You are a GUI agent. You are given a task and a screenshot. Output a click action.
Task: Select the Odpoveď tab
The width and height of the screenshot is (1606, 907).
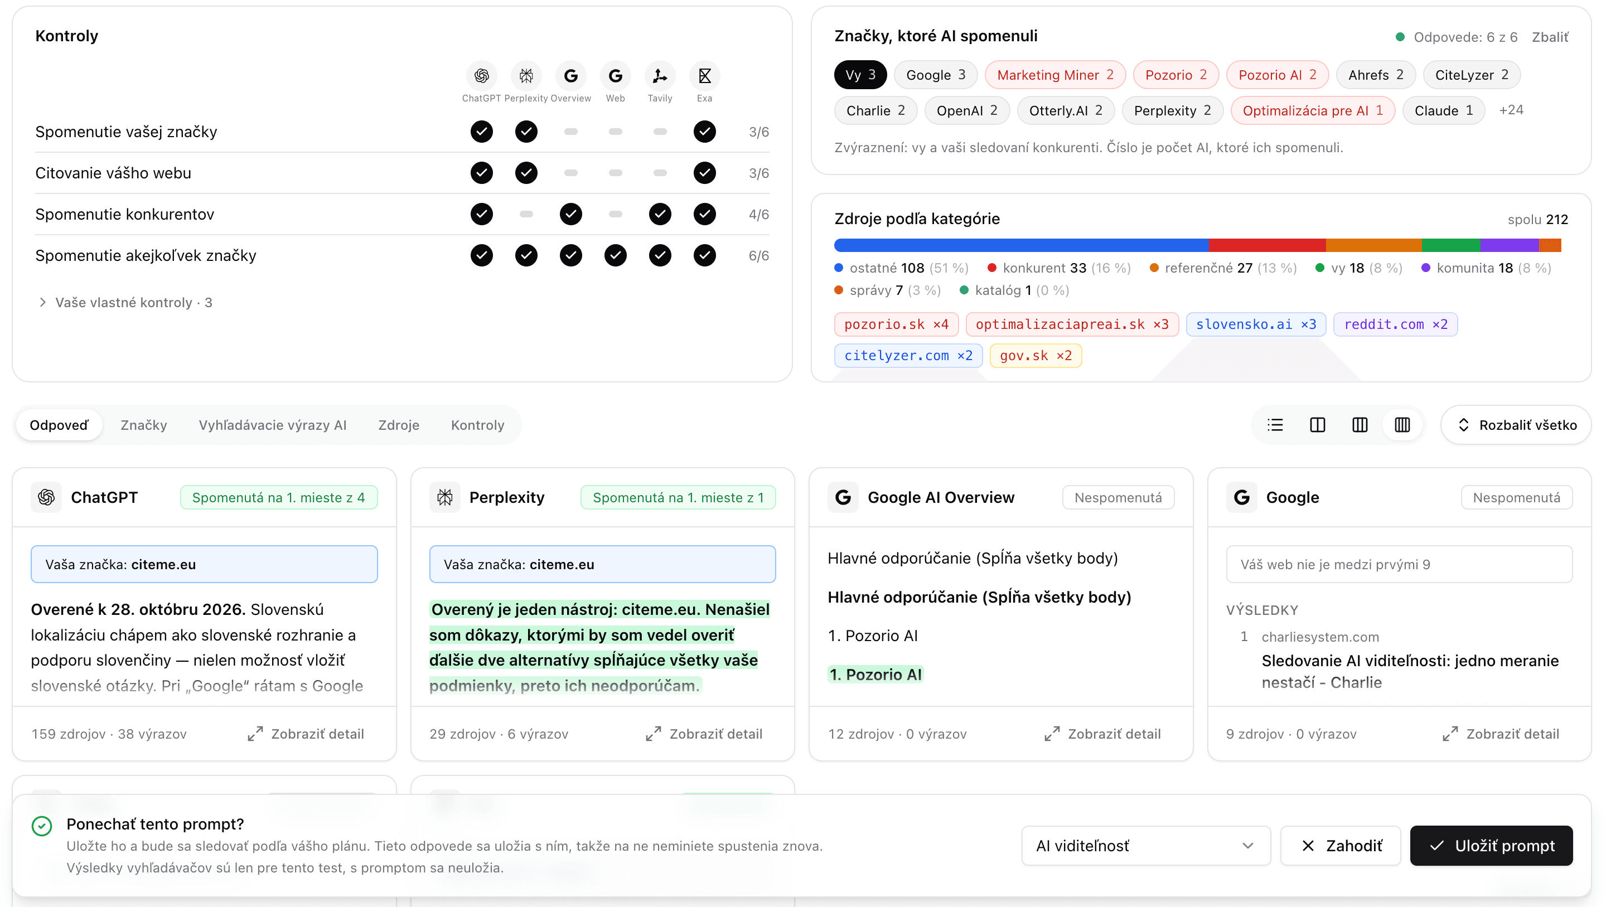[x=59, y=425]
